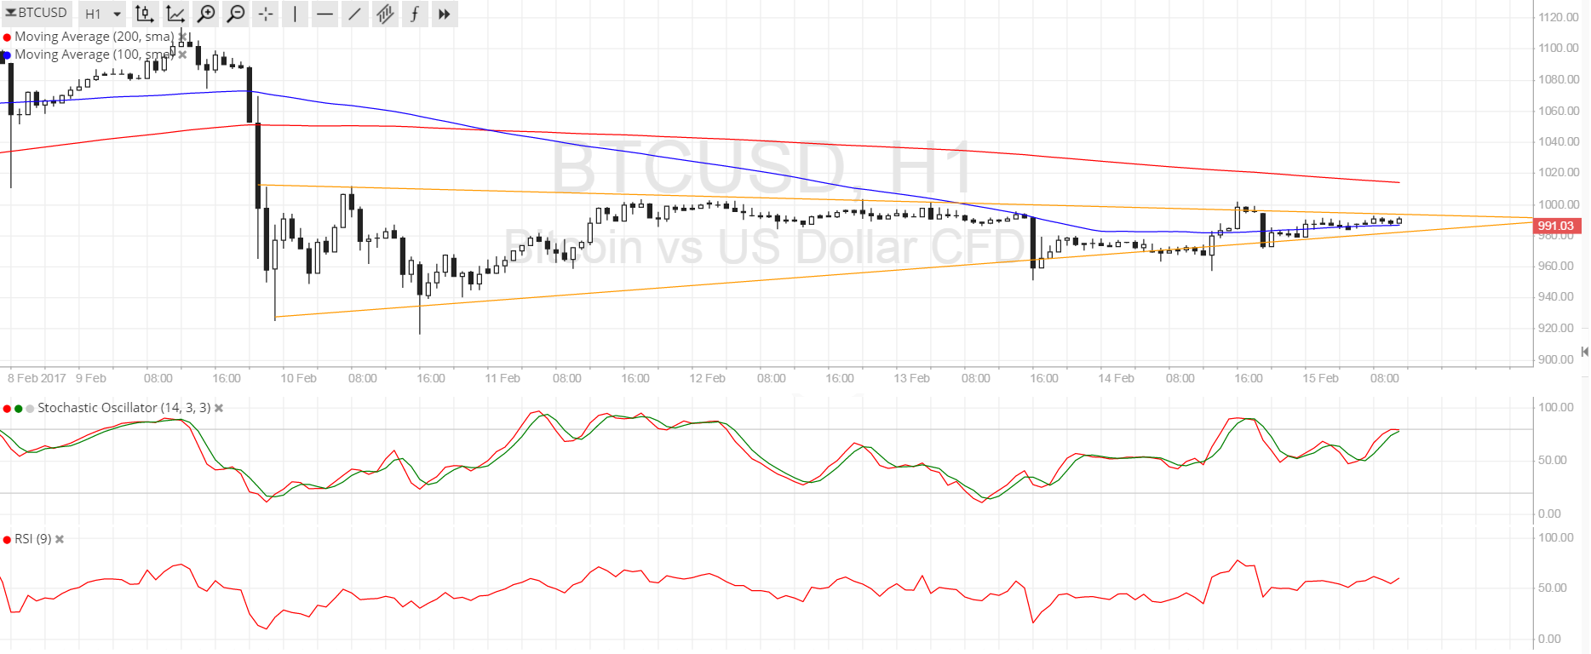The height and width of the screenshot is (654, 1591).
Task: Click the double-arrow scroll to latest button
Action: point(444,14)
